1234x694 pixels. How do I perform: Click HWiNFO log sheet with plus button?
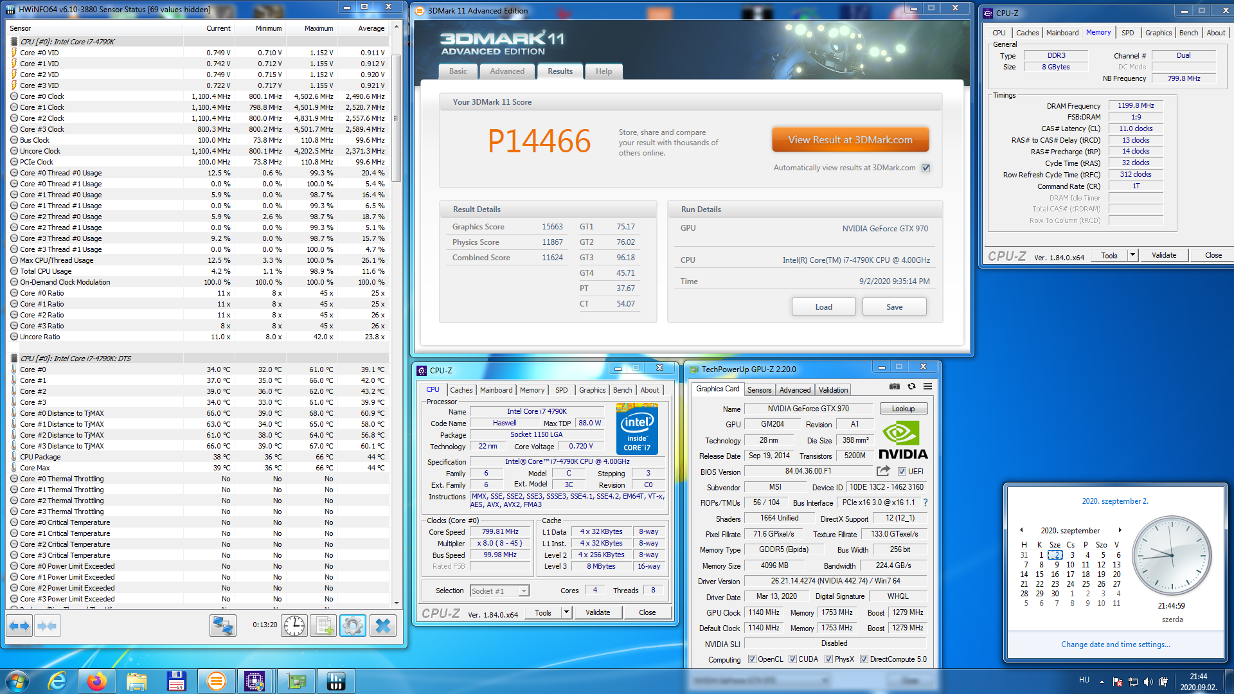323,625
